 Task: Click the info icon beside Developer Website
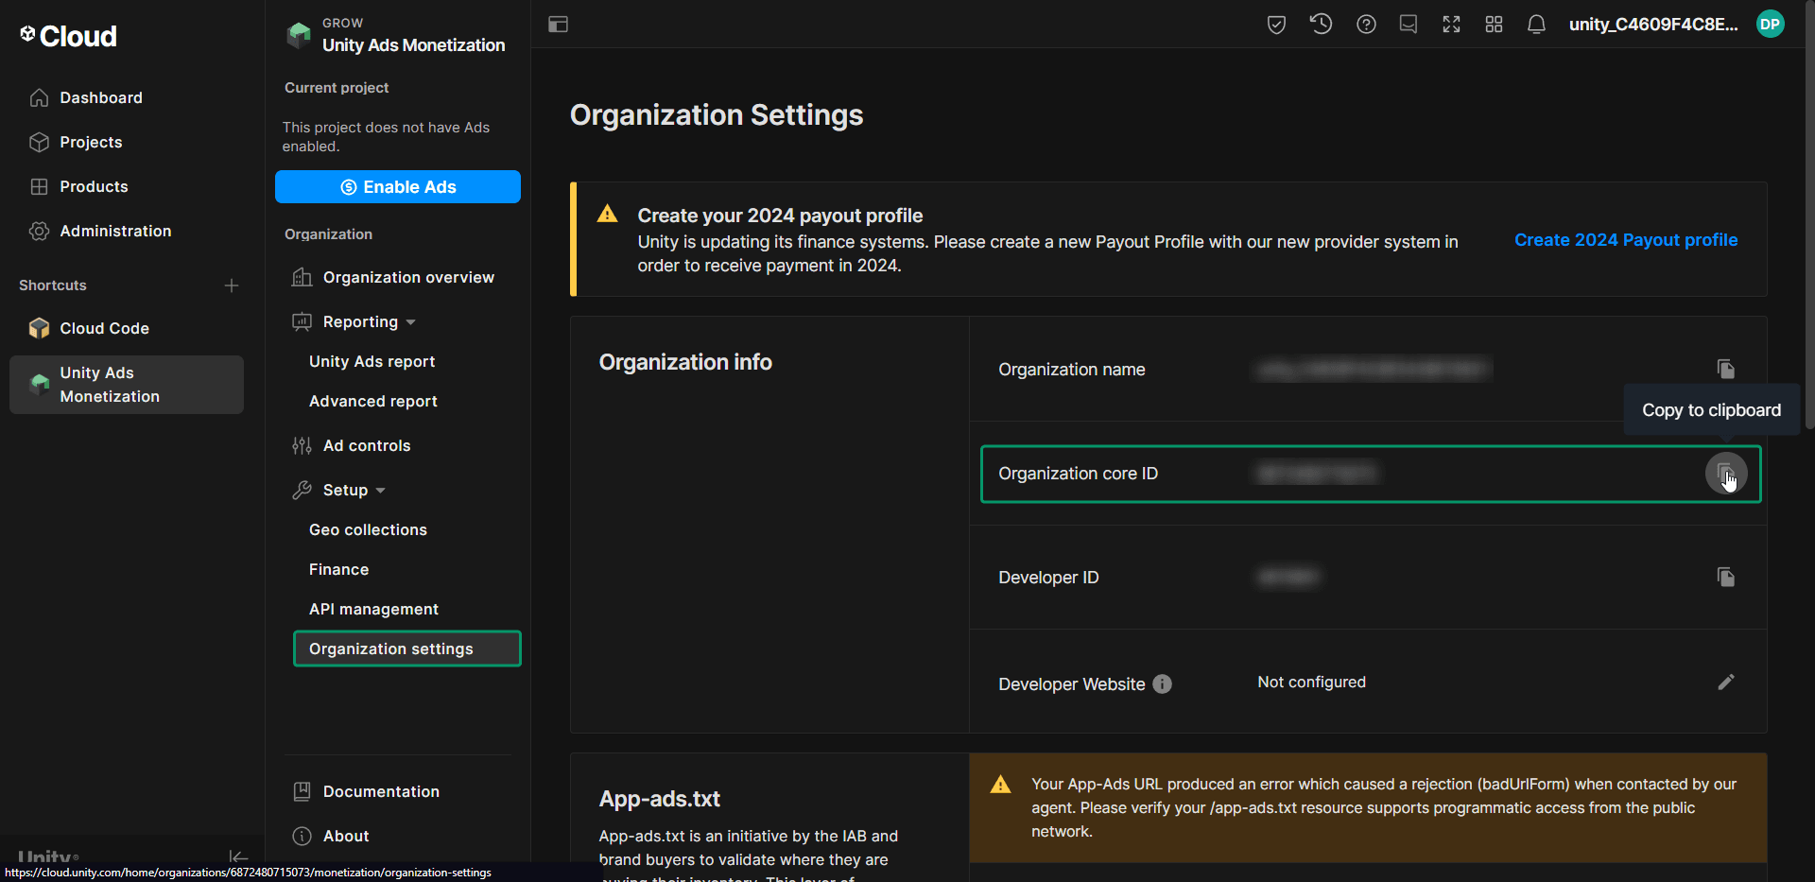(x=1162, y=683)
